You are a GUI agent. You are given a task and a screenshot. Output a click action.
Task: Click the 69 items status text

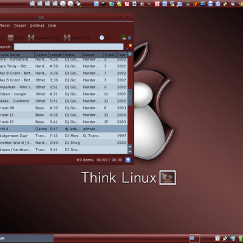click(x=85, y=160)
